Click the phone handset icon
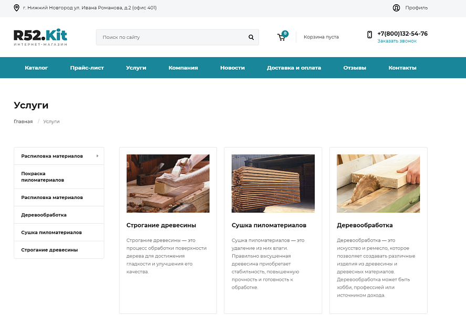 [368, 35]
